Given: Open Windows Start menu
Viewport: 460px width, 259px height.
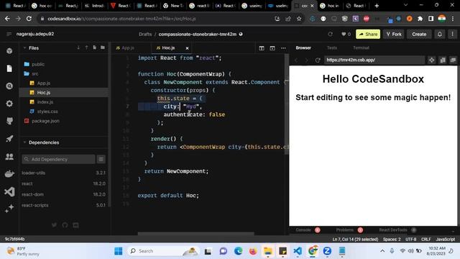Looking at the screenshot, I should coord(119,251).
